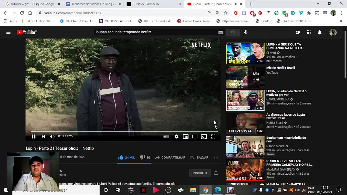This screenshot has height=195, width=347.
Task: Open the Contato bookmark
Action: tap(264, 21)
